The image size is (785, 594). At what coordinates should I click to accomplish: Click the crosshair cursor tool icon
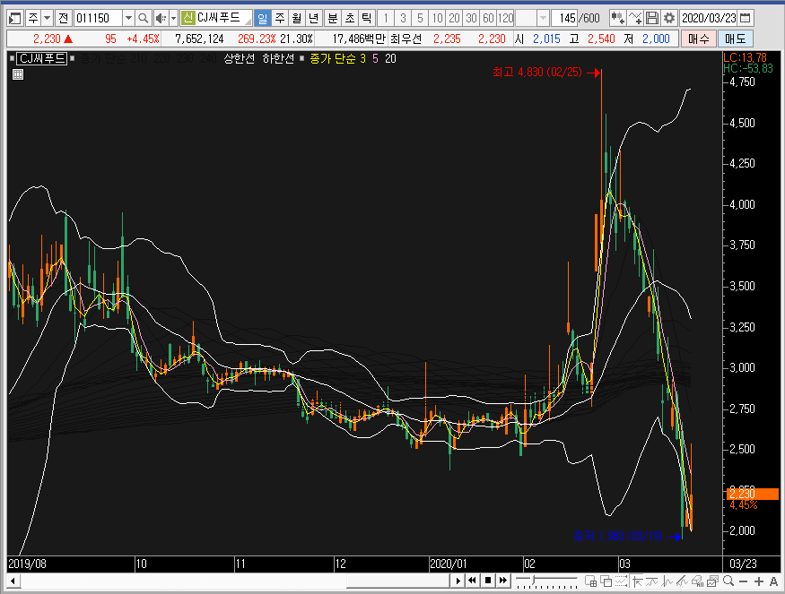tap(637, 581)
